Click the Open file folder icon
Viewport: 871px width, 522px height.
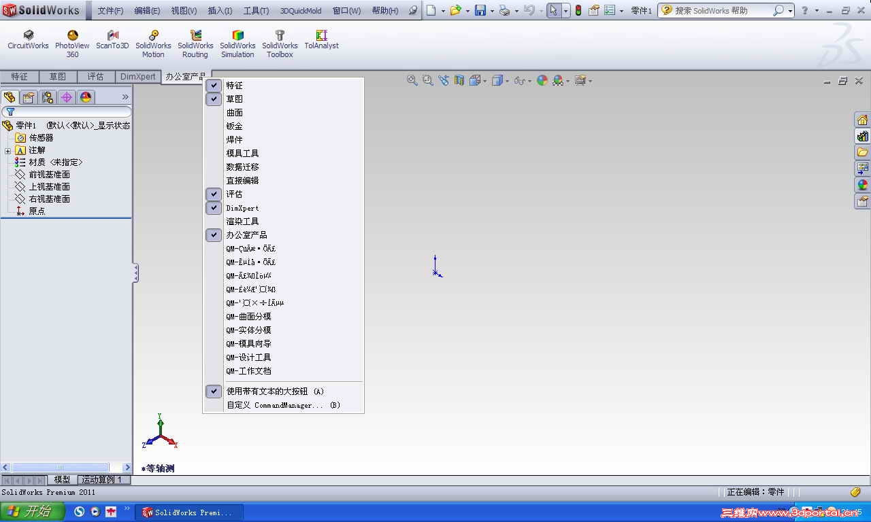455,10
